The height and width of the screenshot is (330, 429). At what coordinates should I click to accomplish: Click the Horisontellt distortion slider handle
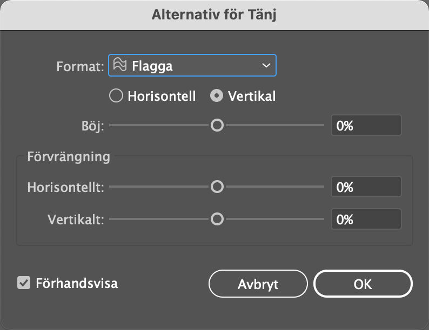[217, 187]
